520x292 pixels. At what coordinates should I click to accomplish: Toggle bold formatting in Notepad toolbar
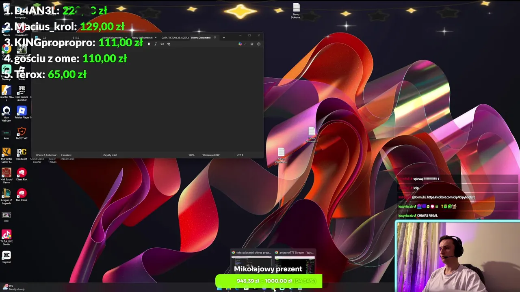pos(149,44)
